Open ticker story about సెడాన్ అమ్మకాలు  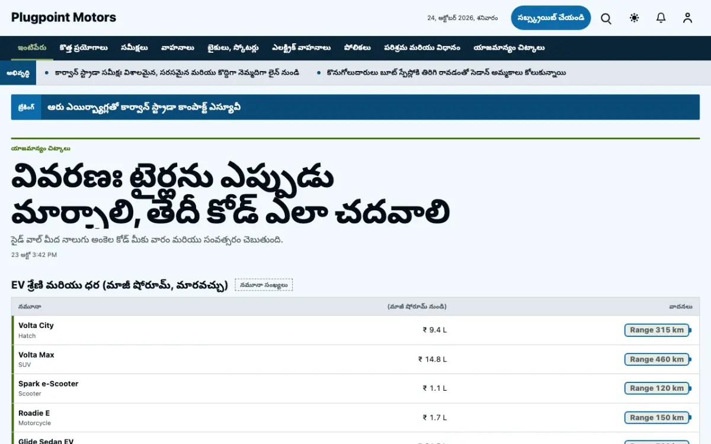point(446,73)
